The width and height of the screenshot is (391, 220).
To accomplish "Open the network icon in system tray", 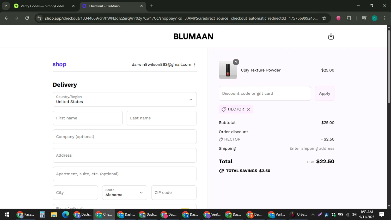I will click(x=347, y=215).
